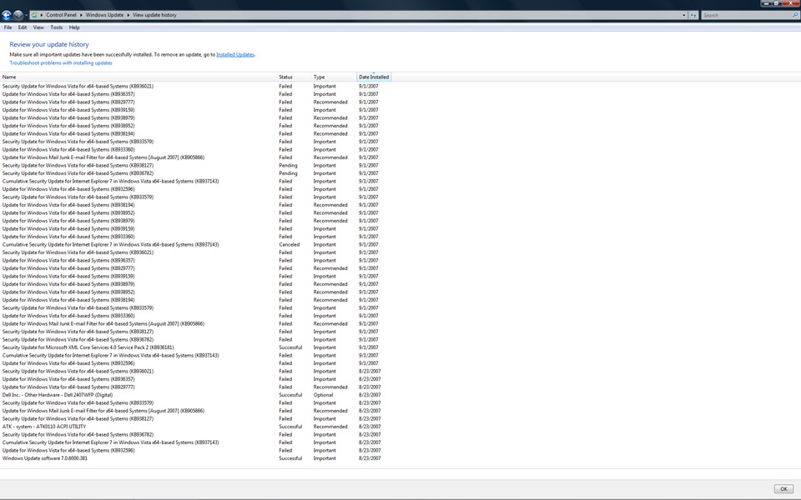The height and width of the screenshot is (500, 801).
Task: Click the Forward navigation arrow button
Action: click(x=18, y=15)
